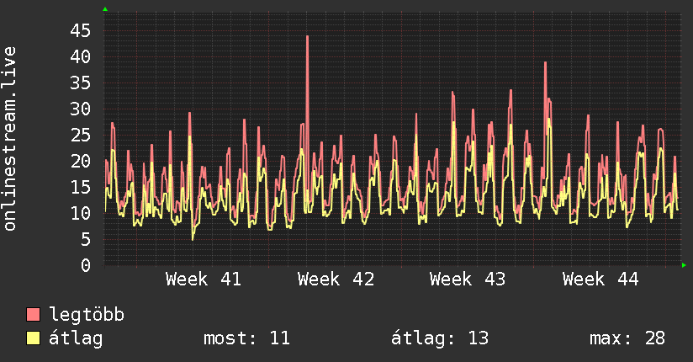
Task: Click the Week 41 axis label
Action: click(x=204, y=279)
